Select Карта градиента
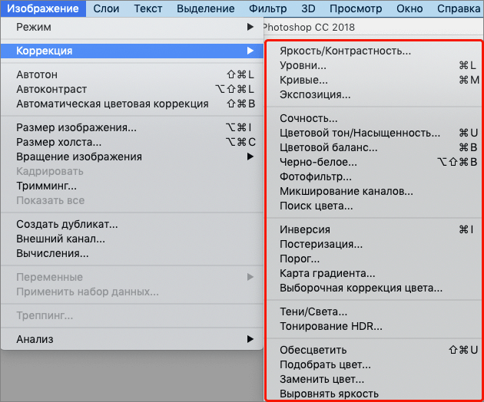The image size is (484, 402). [x=374, y=273]
